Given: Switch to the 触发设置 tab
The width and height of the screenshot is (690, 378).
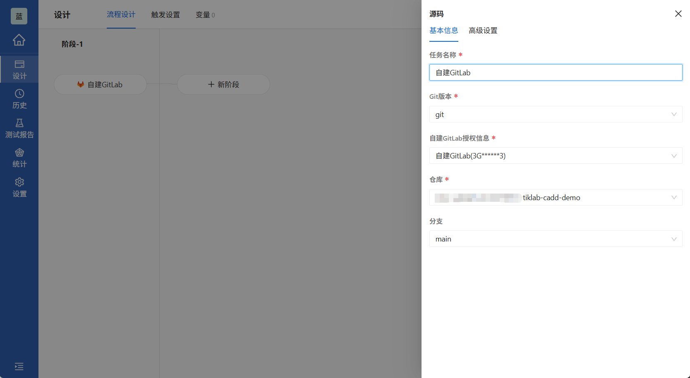Looking at the screenshot, I should pos(165,14).
